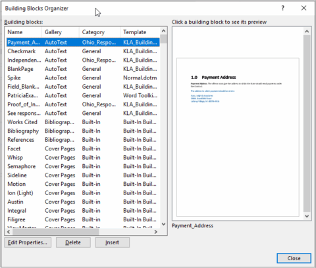Select the Semaphore cover page
The width and height of the screenshot is (316, 268).
[x=83, y=166]
